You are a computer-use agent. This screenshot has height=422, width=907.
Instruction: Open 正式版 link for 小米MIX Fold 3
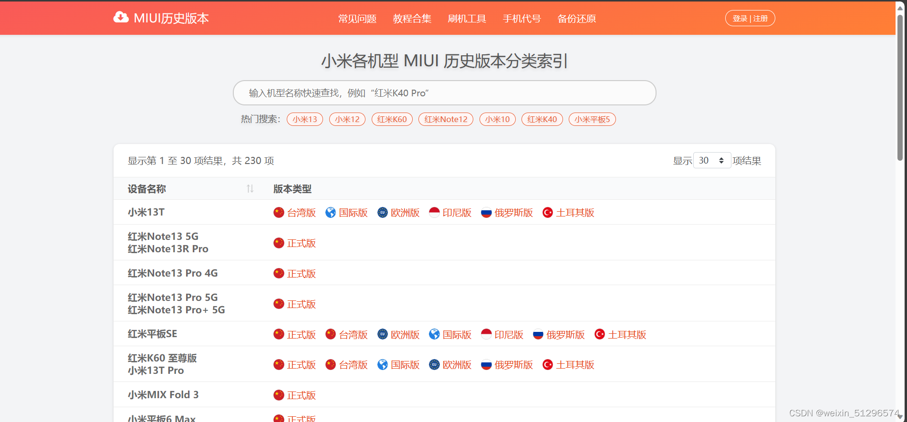pyautogui.click(x=302, y=395)
